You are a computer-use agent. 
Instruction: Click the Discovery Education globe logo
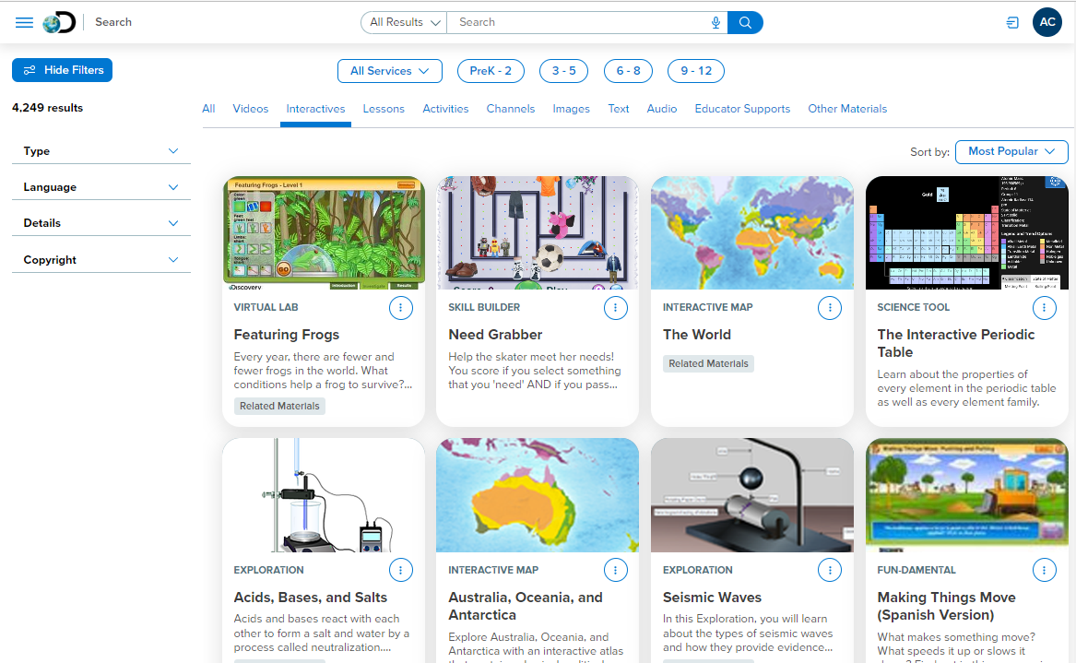(x=59, y=23)
